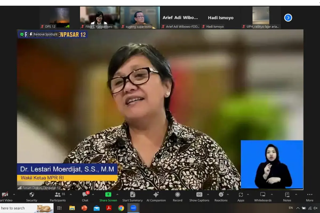The width and height of the screenshot is (320, 213).
Task: Expand Reactions options caret
Action: click(x=228, y=194)
